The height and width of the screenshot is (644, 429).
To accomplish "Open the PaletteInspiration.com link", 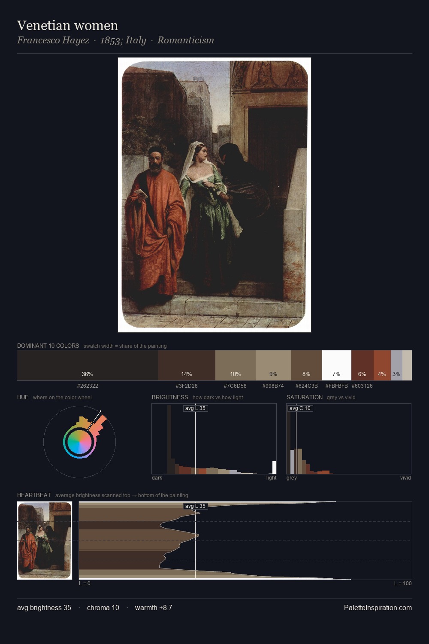I will tap(378, 608).
